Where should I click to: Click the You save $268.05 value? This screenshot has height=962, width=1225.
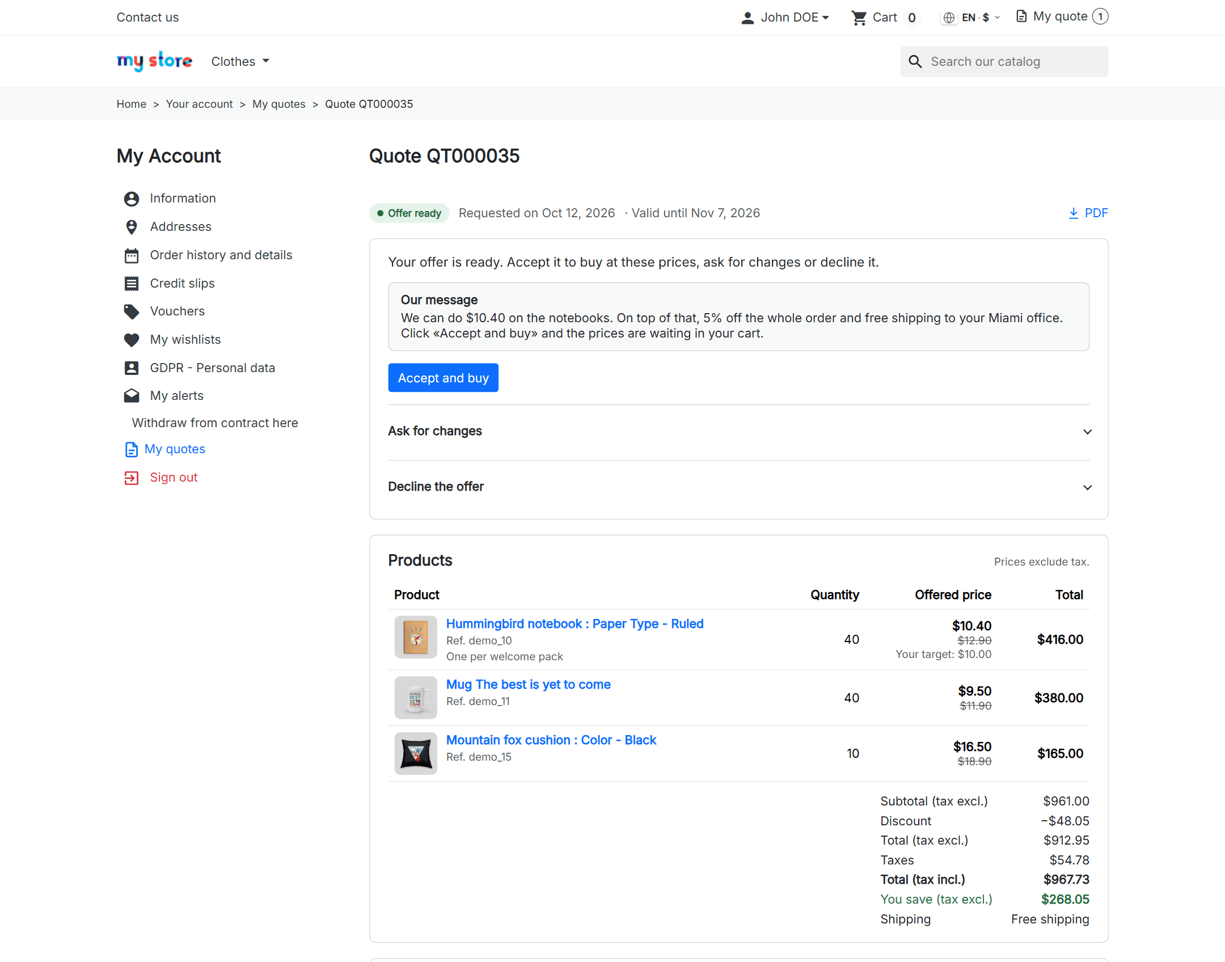coord(1065,900)
